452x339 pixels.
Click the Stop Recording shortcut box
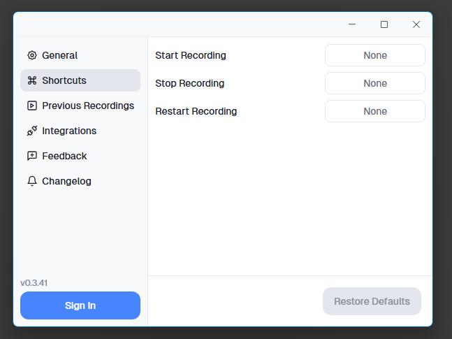pyautogui.click(x=375, y=83)
